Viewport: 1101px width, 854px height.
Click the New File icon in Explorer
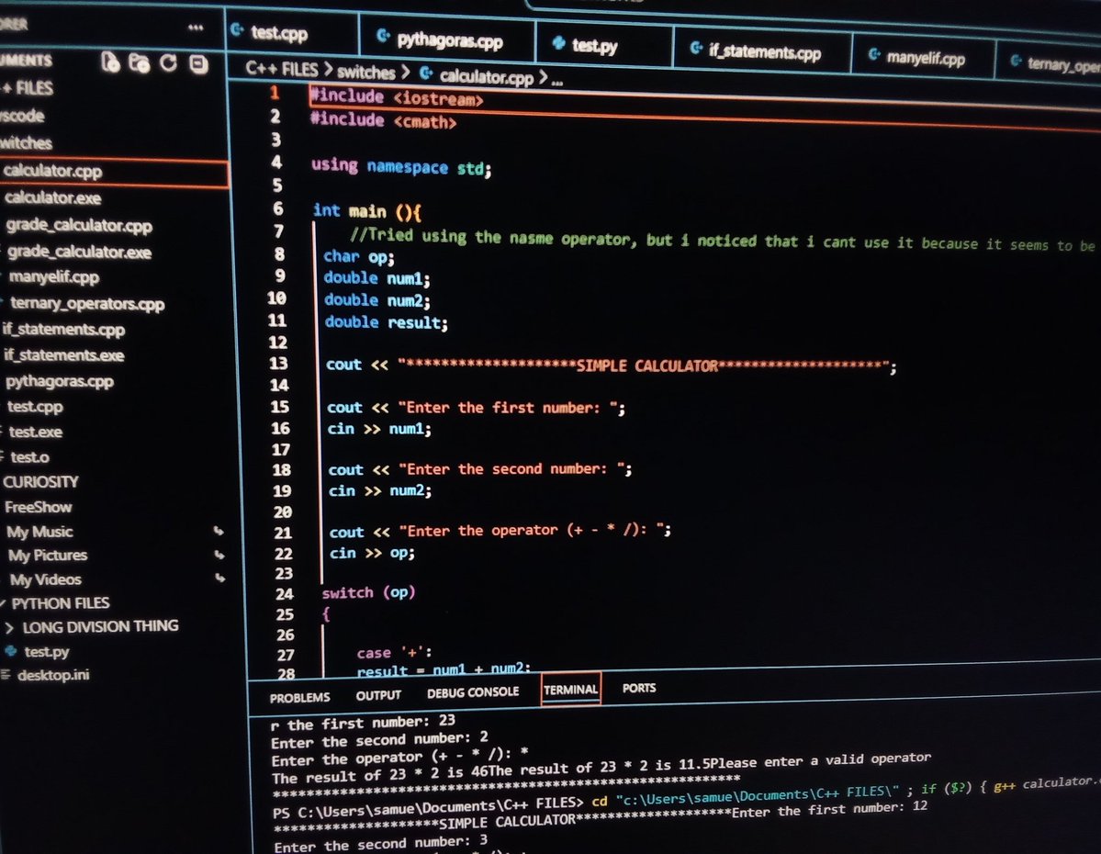click(x=110, y=62)
